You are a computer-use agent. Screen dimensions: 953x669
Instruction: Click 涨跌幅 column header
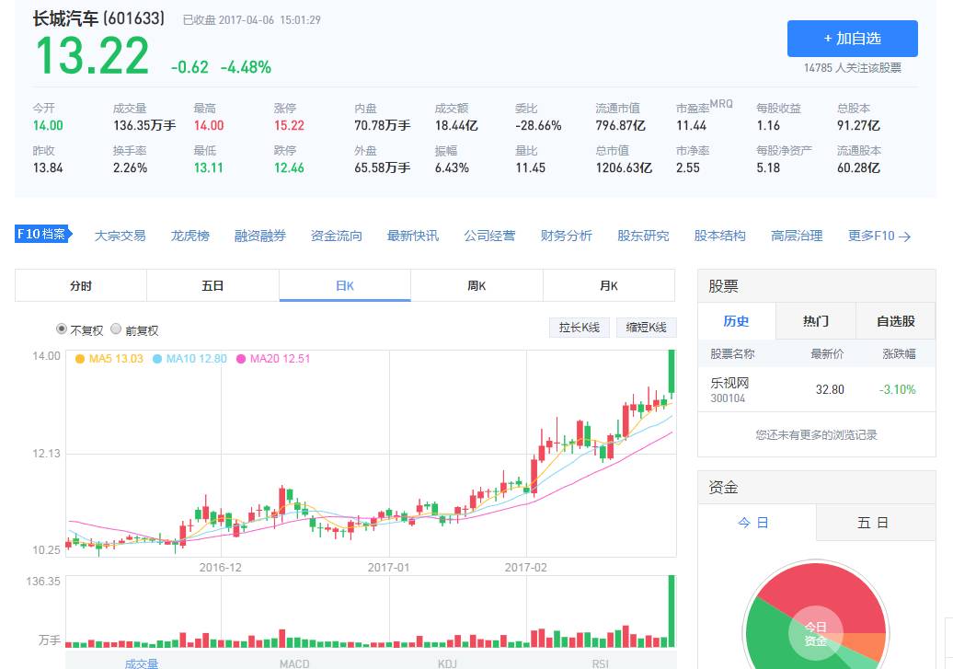coord(899,354)
